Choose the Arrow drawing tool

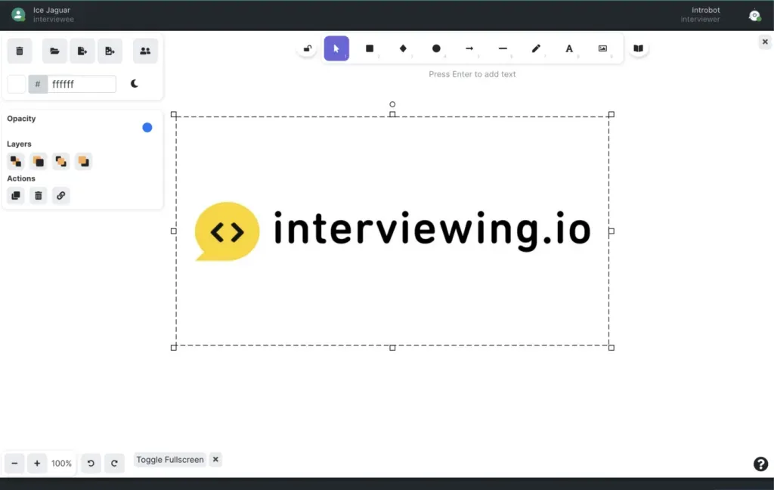click(469, 48)
